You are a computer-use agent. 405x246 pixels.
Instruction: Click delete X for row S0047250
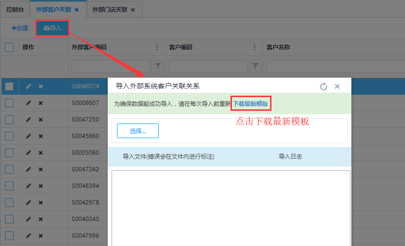pyautogui.click(x=41, y=120)
